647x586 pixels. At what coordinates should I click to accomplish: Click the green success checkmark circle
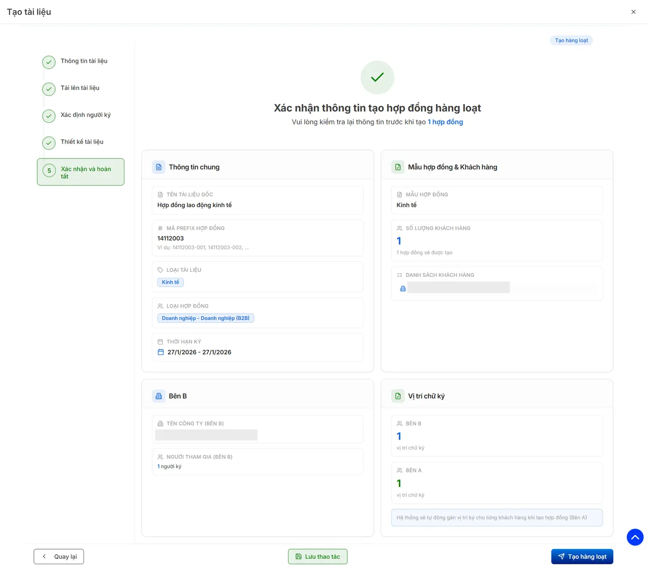[377, 77]
